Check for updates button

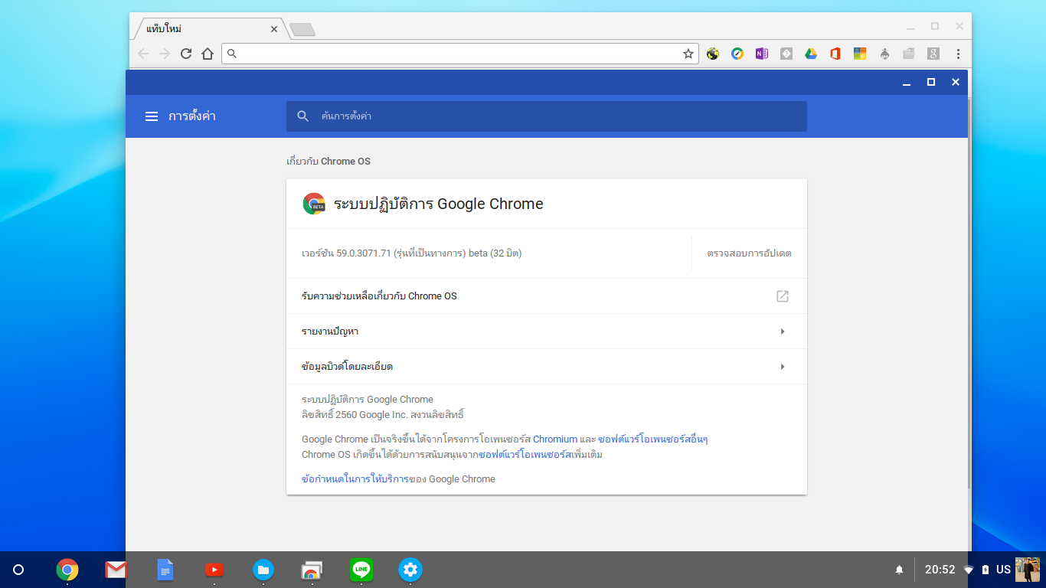click(749, 253)
